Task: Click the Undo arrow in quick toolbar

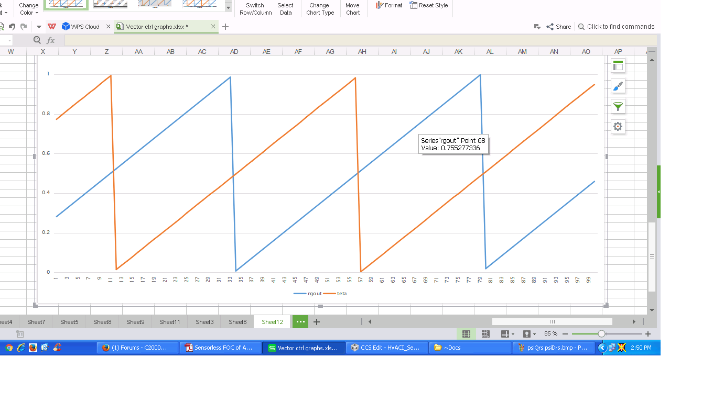Action: (x=12, y=27)
